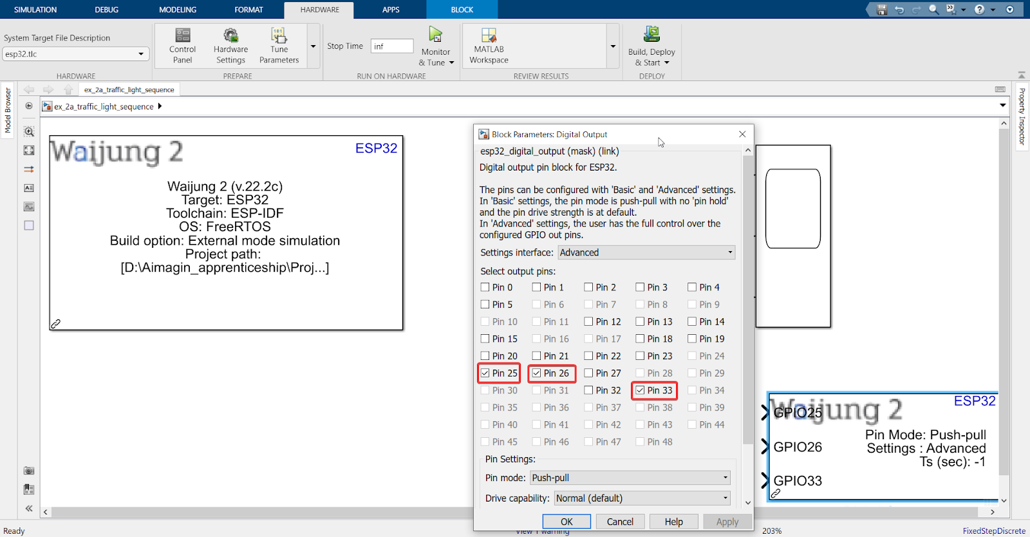Expand the Prepare gallery arrow
Viewport: 1030px width, 537px height.
click(x=314, y=46)
